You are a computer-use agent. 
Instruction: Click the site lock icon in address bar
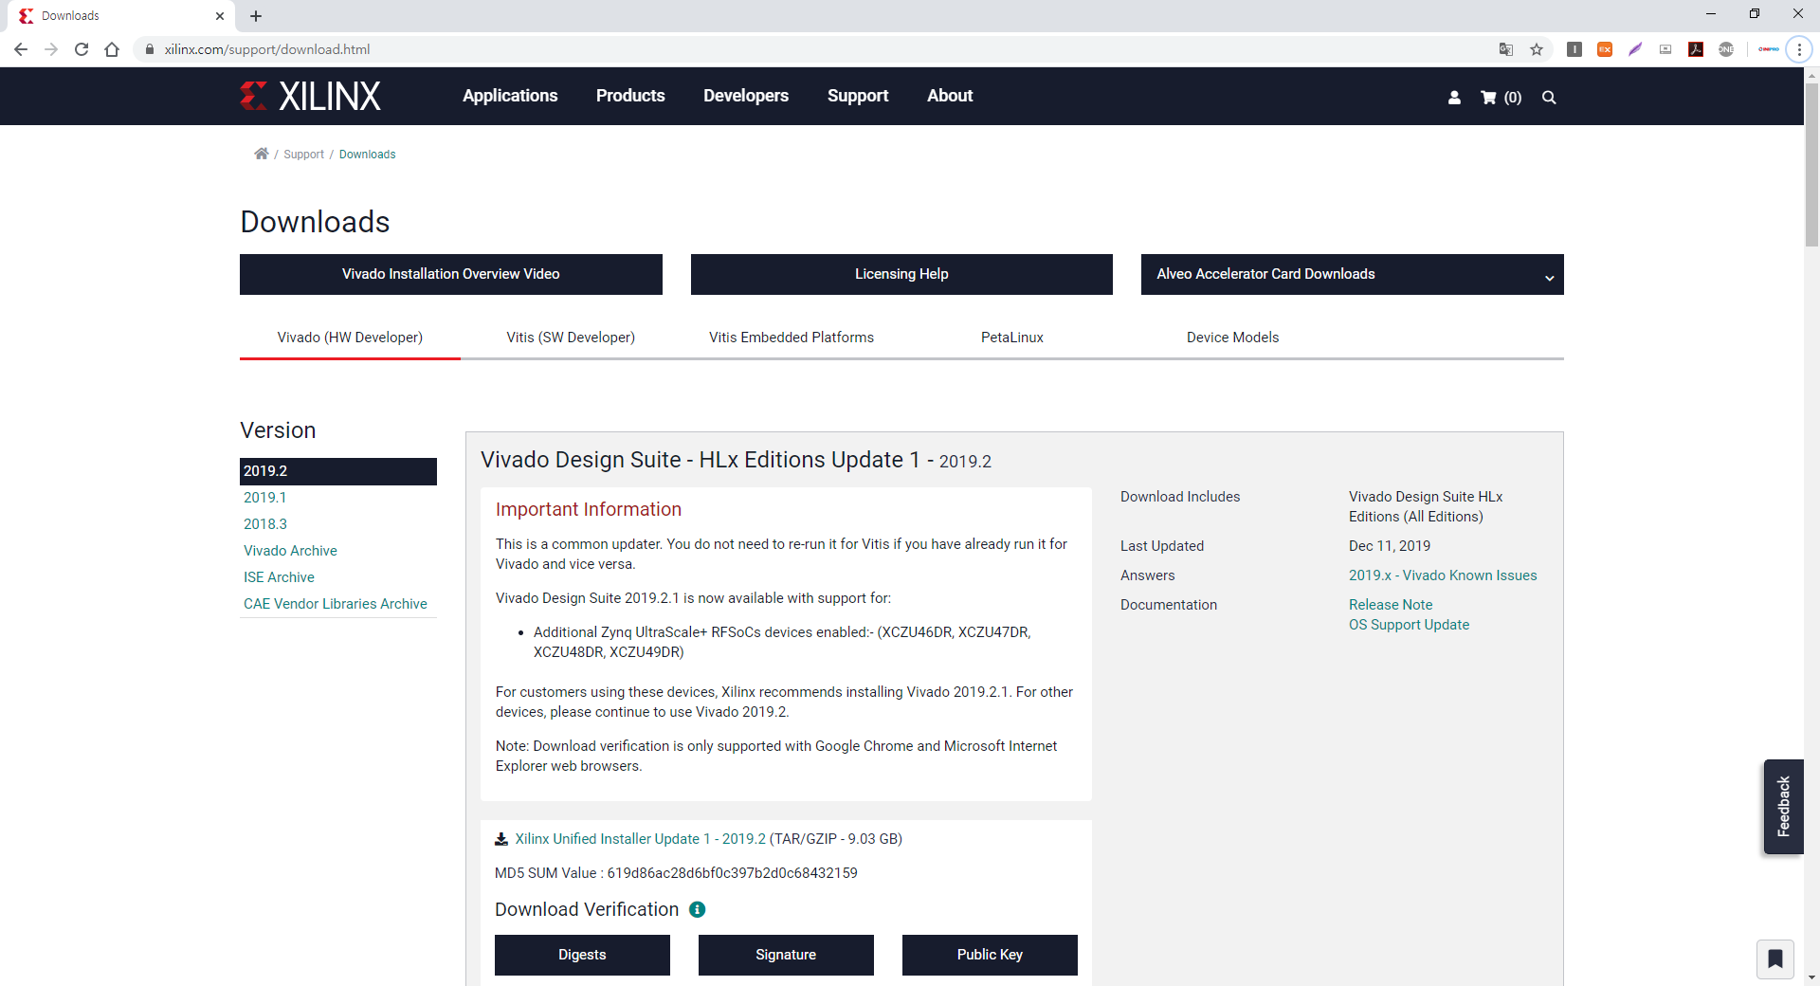150,49
